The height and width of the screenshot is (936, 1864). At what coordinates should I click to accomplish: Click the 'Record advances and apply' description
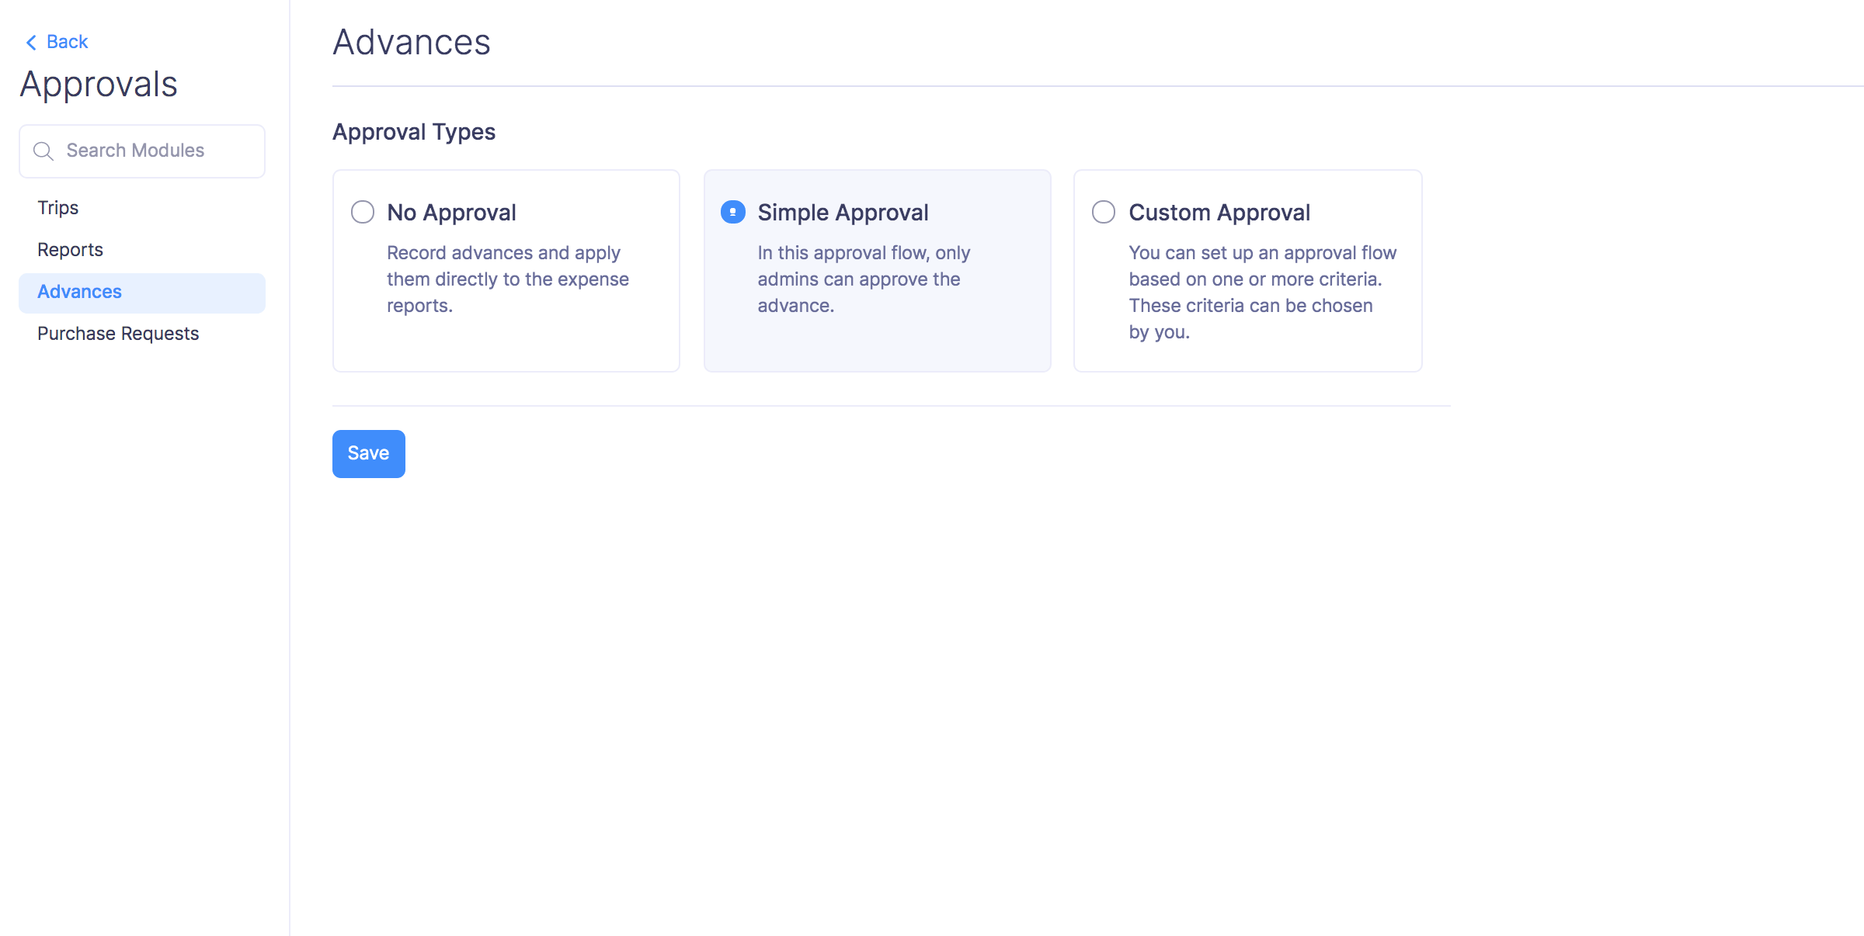pyautogui.click(x=507, y=279)
